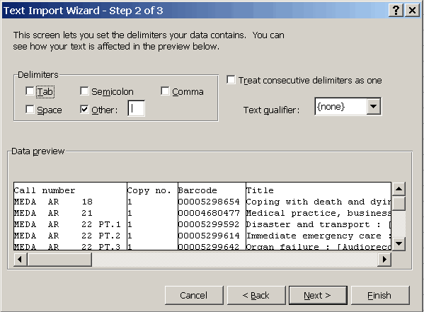
Task: Click call number MEDA AR 22 PT.2
Action: pos(67,236)
